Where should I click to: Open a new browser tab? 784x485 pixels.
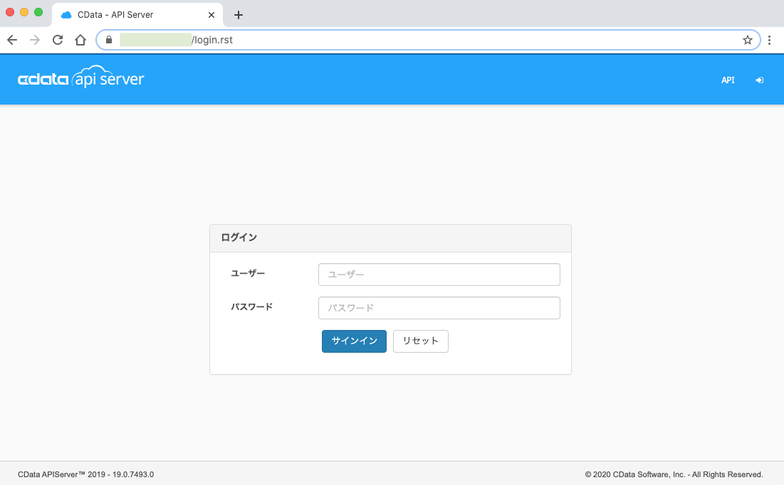[238, 14]
